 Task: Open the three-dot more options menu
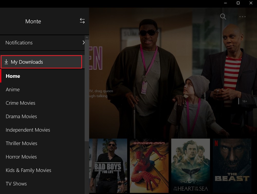point(242,16)
